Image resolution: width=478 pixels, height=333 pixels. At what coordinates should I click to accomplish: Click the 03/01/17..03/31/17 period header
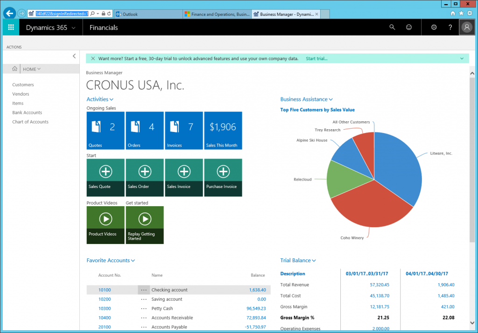pos(367,274)
